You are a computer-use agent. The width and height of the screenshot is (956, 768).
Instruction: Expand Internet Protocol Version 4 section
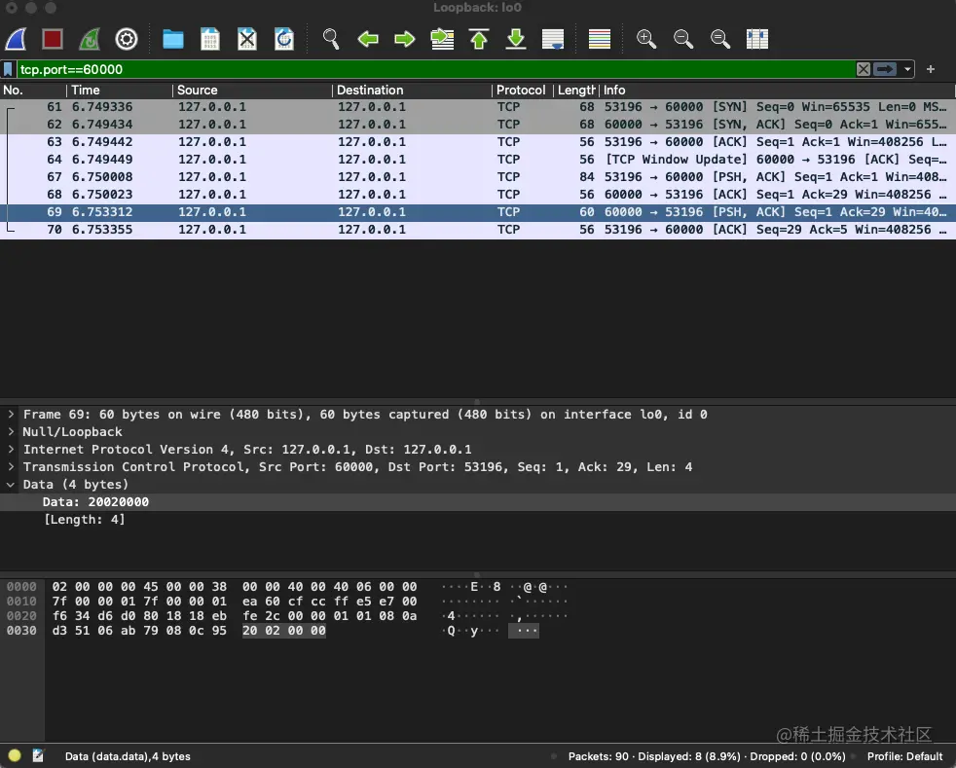coord(11,450)
